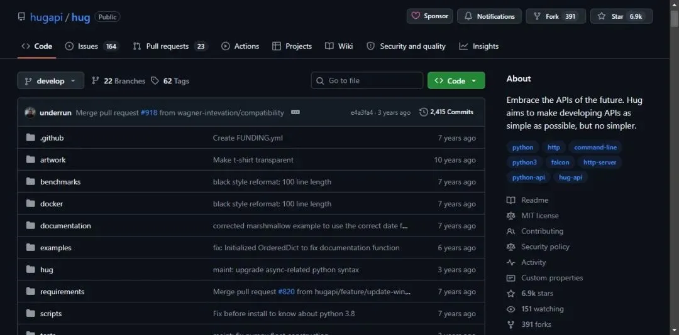Open pull request #820 link

pos(286,292)
